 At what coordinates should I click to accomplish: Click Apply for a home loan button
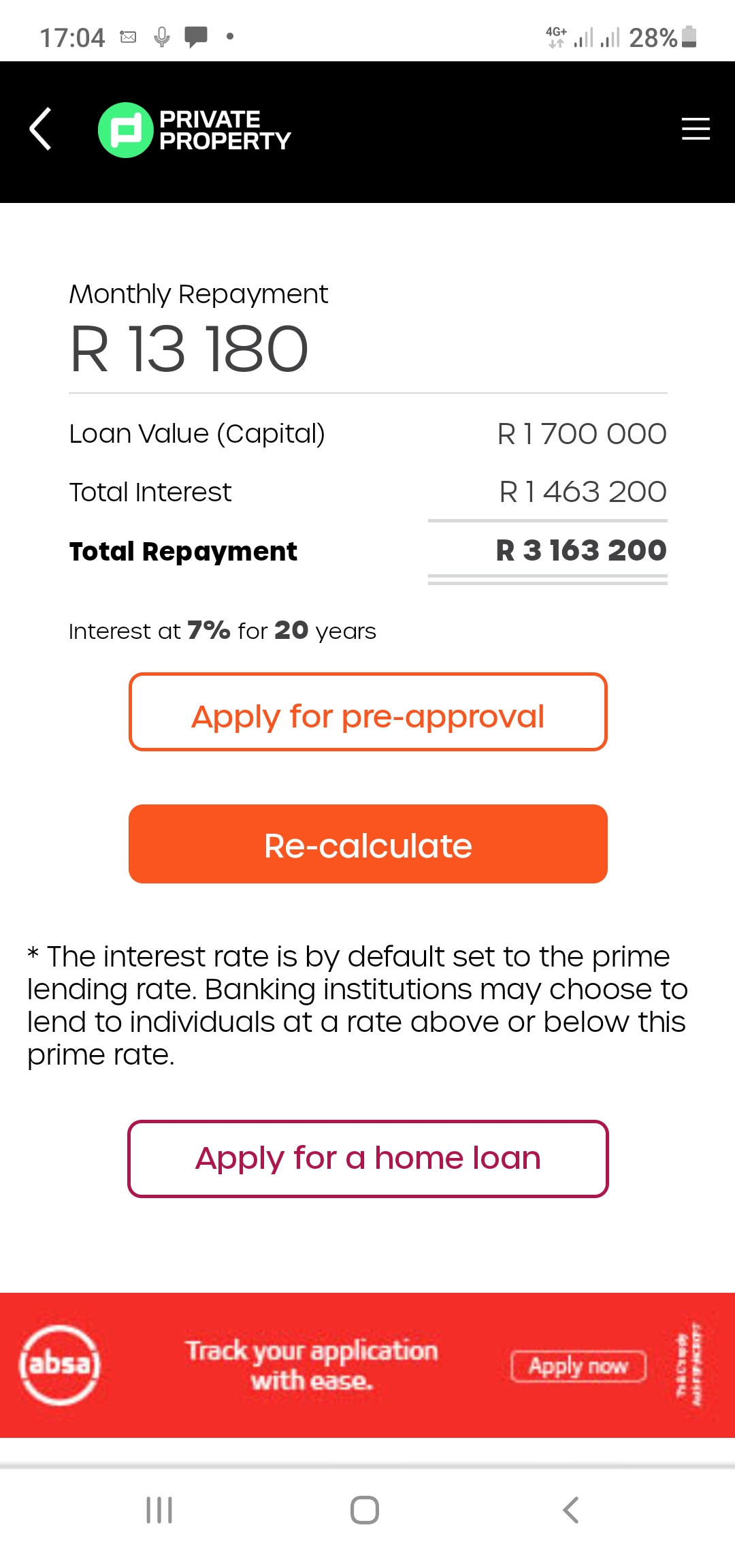point(368,1159)
